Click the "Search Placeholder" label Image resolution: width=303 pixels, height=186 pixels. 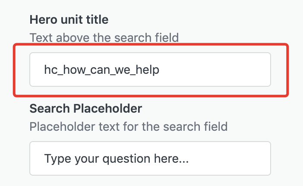click(x=85, y=108)
